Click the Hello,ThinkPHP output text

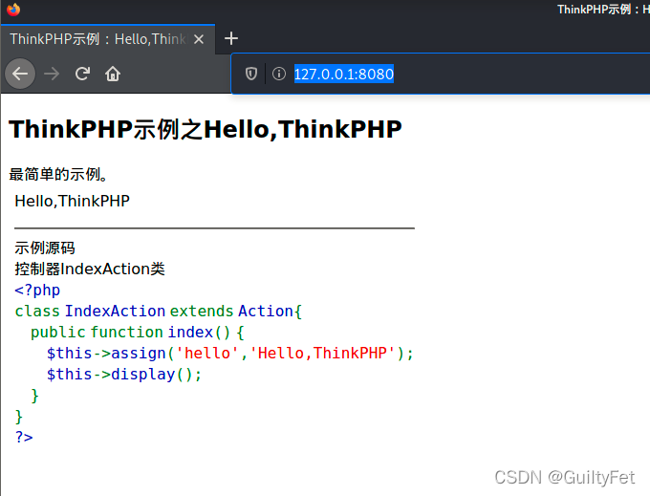click(x=72, y=201)
